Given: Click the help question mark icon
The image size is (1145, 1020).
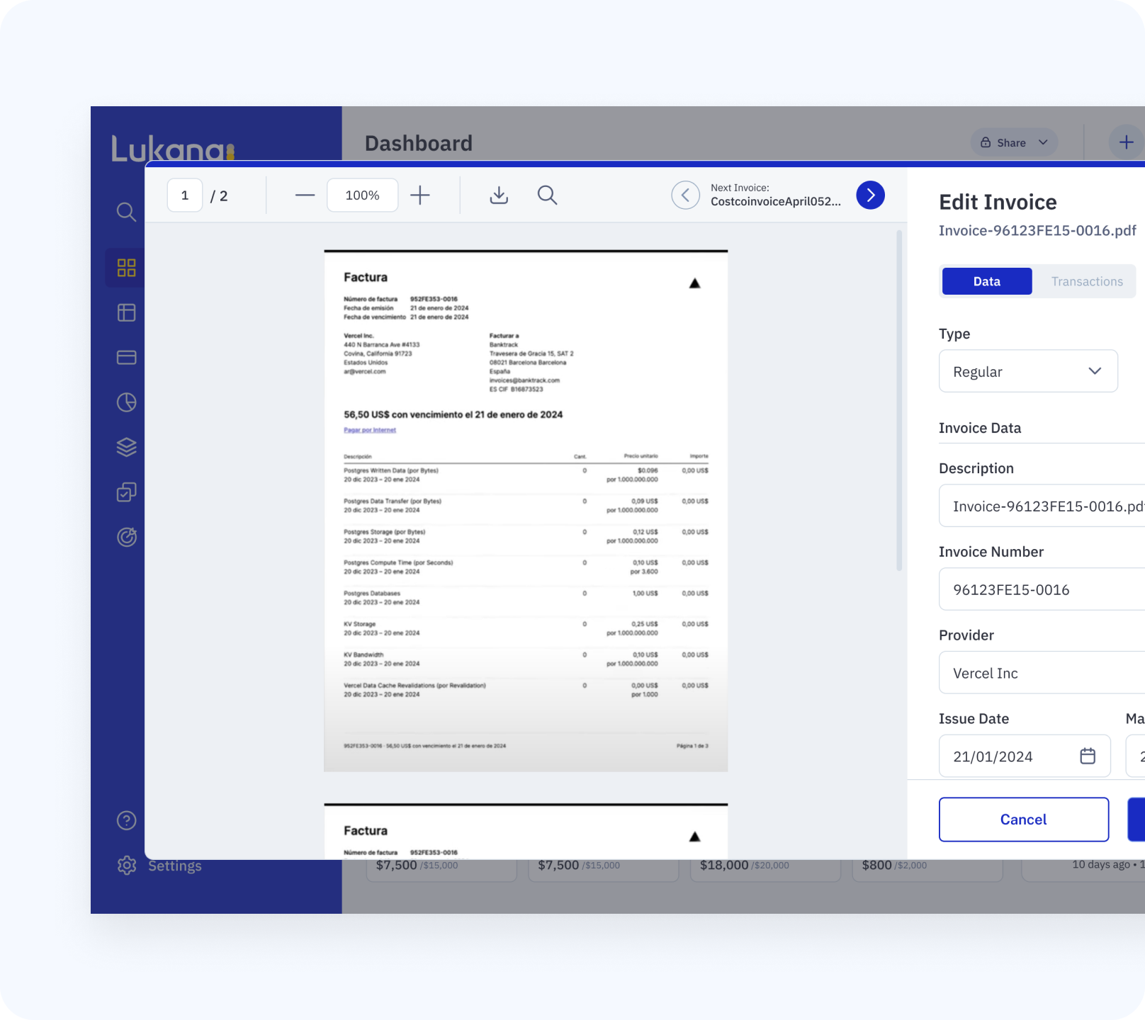Looking at the screenshot, I should coord(126,820).
